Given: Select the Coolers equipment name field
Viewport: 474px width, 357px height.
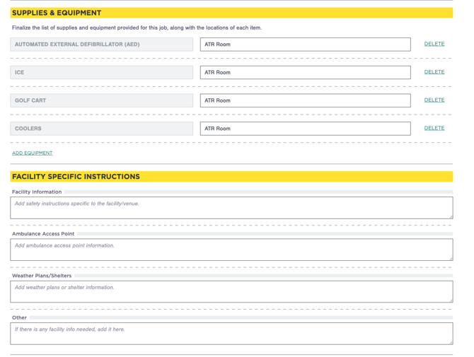Looking at the screenshot, I should [101, 129].
